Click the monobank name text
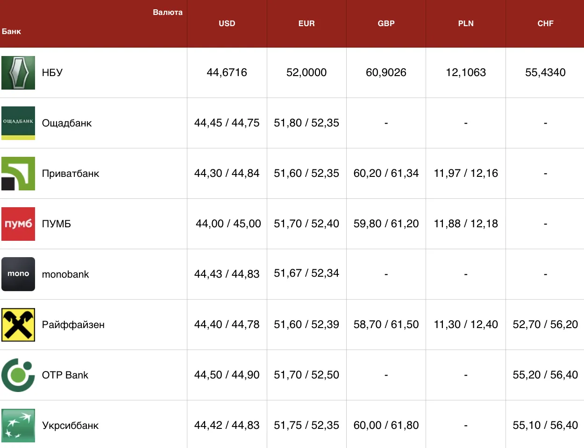The image size is (584, 448). 65,274
